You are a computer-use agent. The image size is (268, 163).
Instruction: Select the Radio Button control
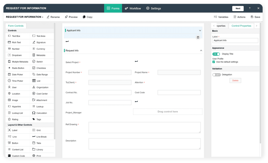16,68
